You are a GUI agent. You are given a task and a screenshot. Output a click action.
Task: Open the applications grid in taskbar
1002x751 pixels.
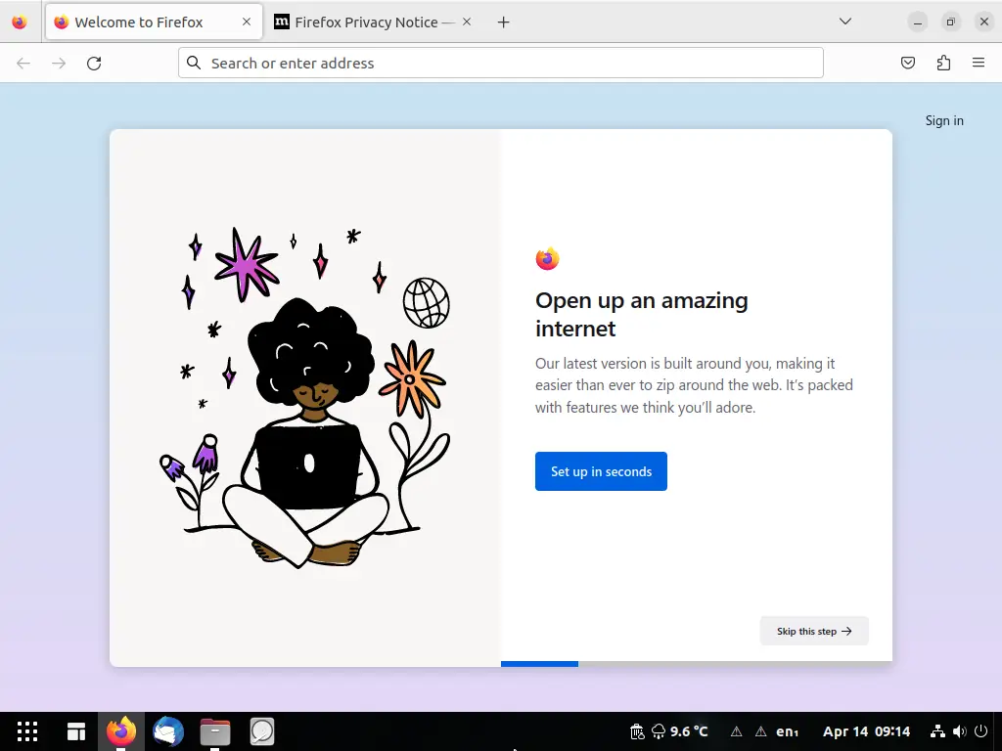(27, 731)
